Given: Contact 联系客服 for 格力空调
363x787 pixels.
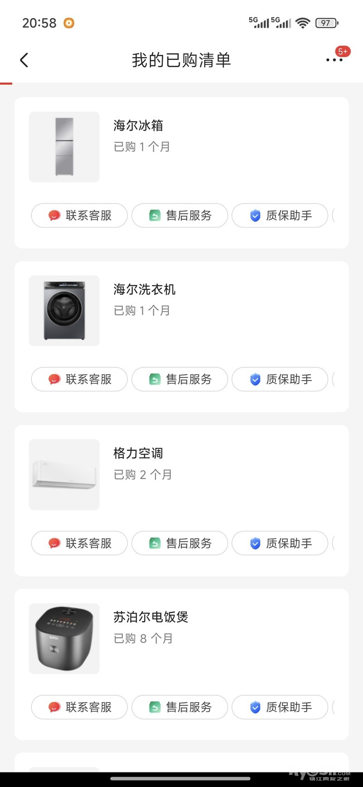Looking at the screenshot, I should (79, 543).
